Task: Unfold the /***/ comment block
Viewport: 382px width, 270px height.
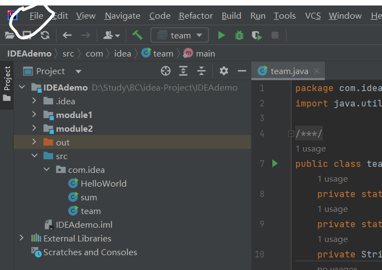Action: coord(291,133)
